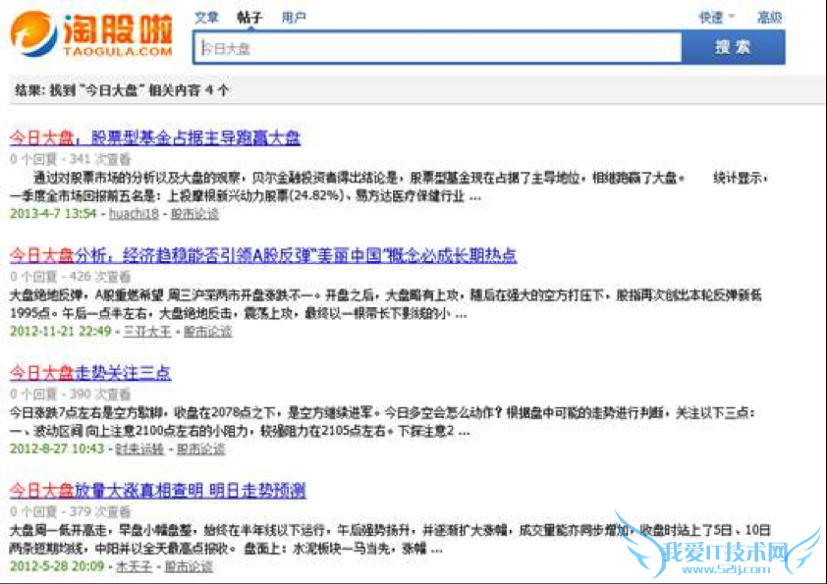
Task: Open 股市论谈 forum link under 2012-5-28 post
Action: point(189,566)
